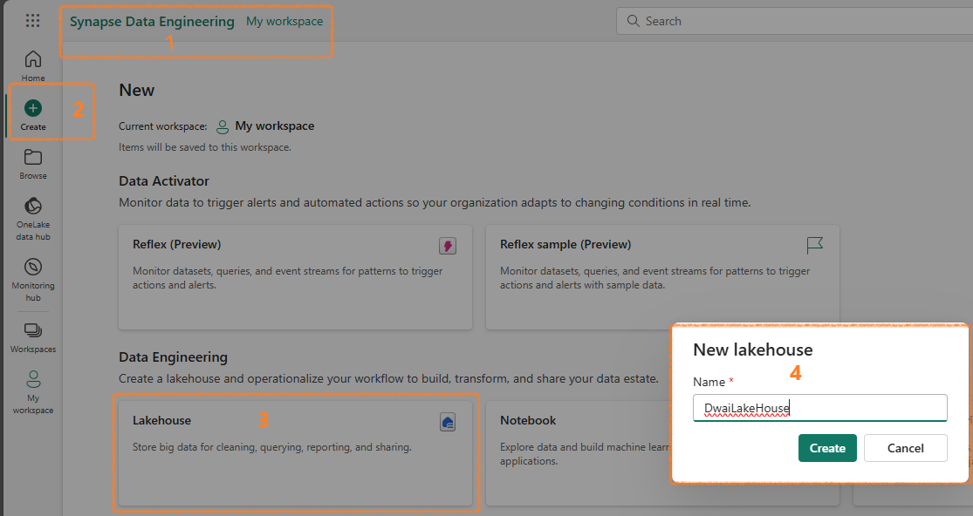The image size is (973, 516).
Task: Open OneLake data hub
Action: [33, 219]
